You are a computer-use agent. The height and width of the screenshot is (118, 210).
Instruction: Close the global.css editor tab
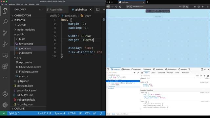click(91, 10)
